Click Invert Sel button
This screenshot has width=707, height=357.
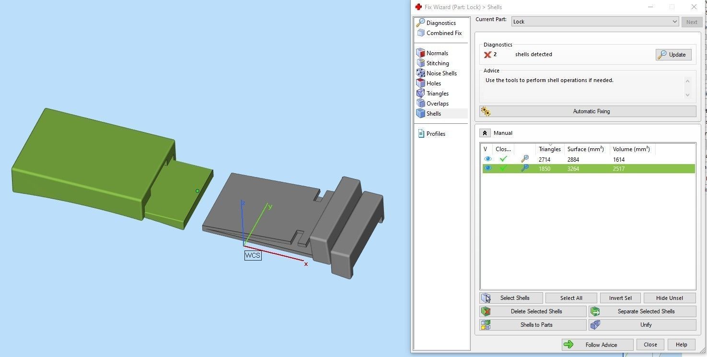[620, 298]
